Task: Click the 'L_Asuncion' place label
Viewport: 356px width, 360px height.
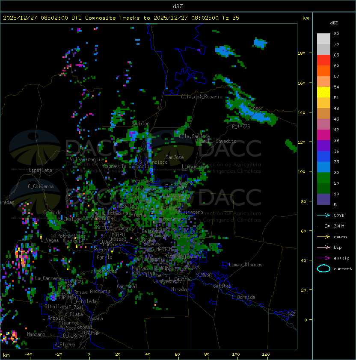Action: (x=195, y=167)
